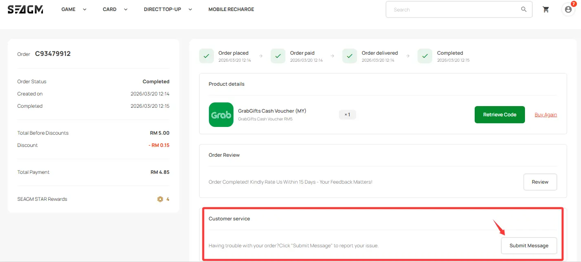Click the GrabGifts Cash Voucher (MY) product title
Viewport: 581px width, 262px height.
coord(272,111)
